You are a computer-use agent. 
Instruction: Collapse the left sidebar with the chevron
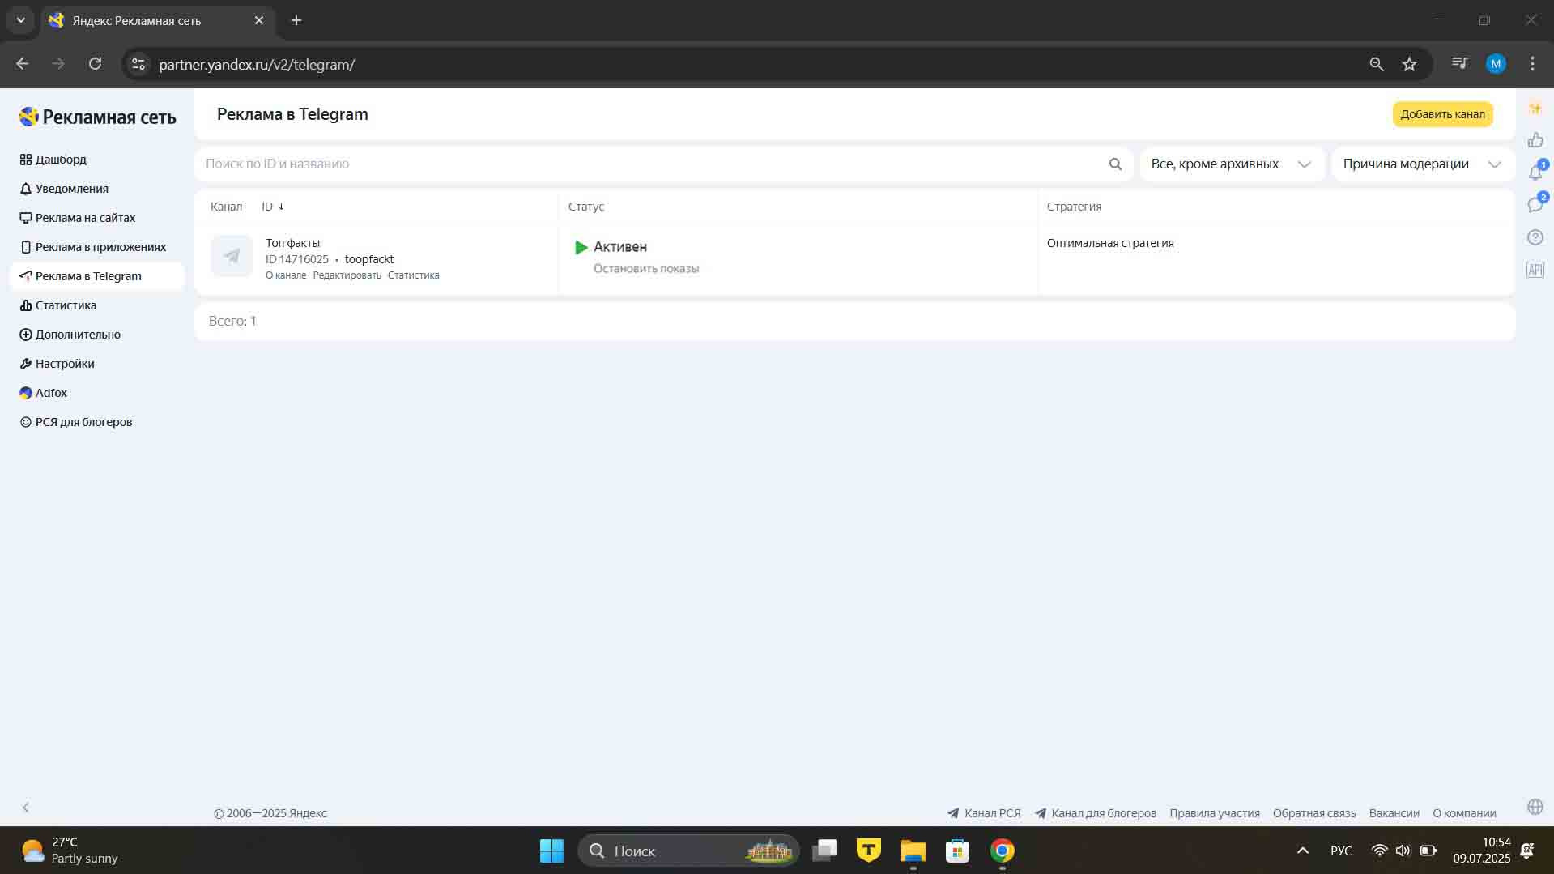pos(26,808)
